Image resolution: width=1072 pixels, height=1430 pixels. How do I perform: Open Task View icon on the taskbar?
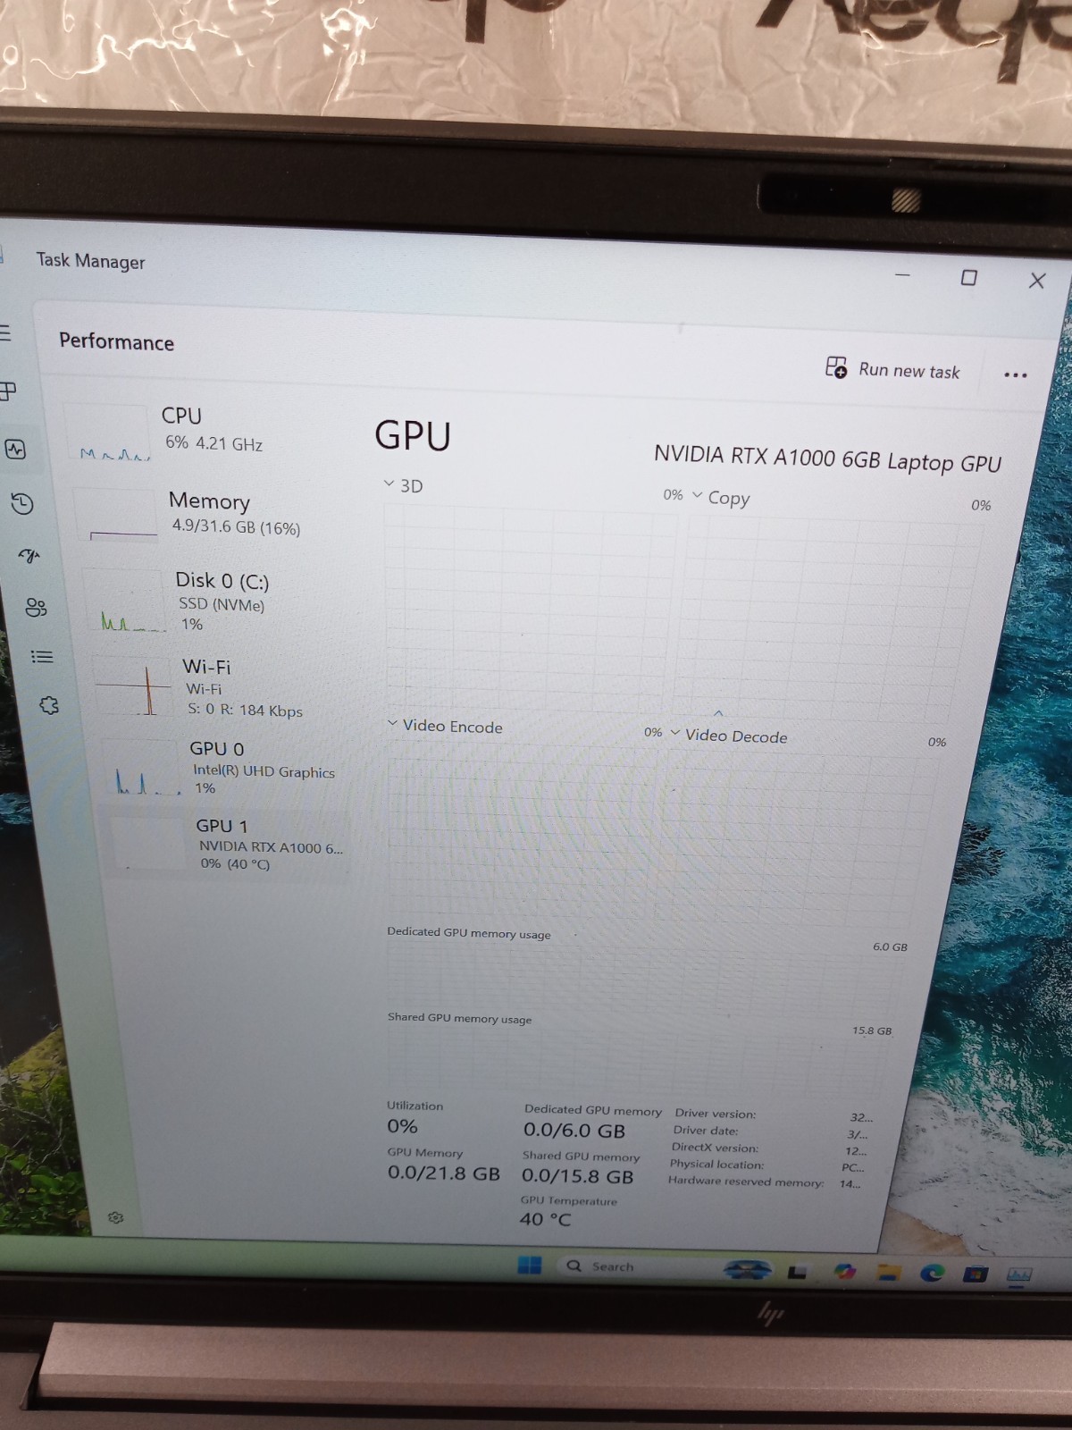click(x=797, y=1270)
